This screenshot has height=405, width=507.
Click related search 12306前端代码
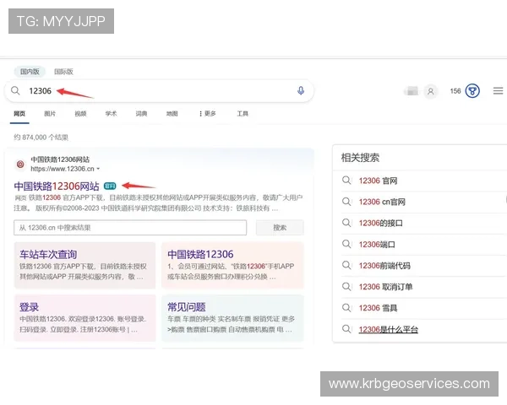[x=384, y=266]
